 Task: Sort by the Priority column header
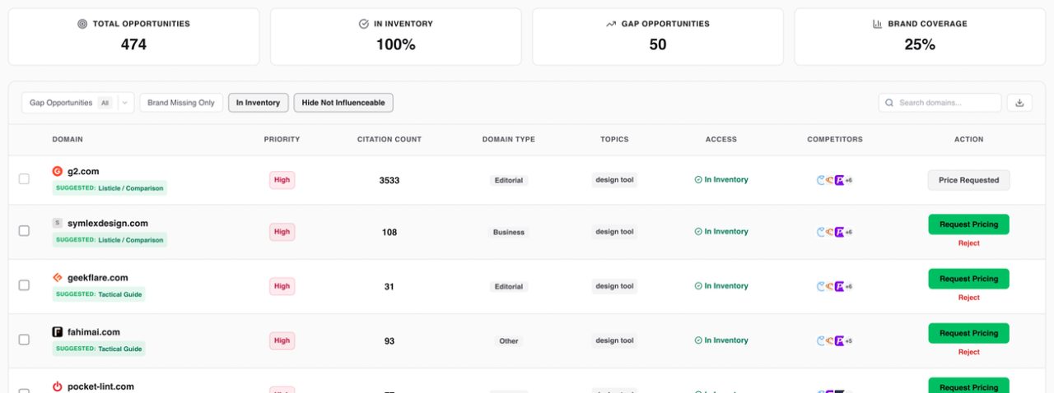click(x=282, y=139)
